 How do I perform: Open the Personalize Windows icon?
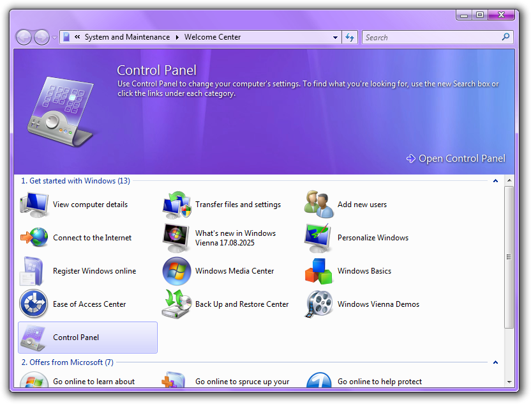318,238
